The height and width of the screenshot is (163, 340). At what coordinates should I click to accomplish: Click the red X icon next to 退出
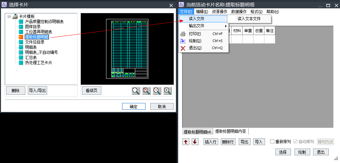click(183, 48)
